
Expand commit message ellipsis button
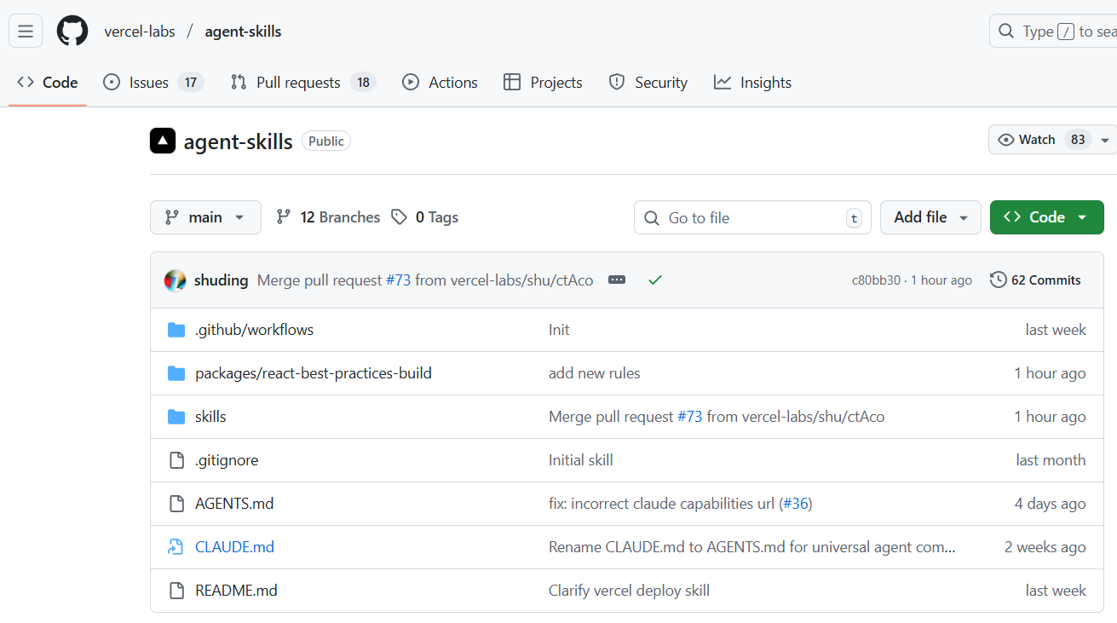[x=617, y=280]
